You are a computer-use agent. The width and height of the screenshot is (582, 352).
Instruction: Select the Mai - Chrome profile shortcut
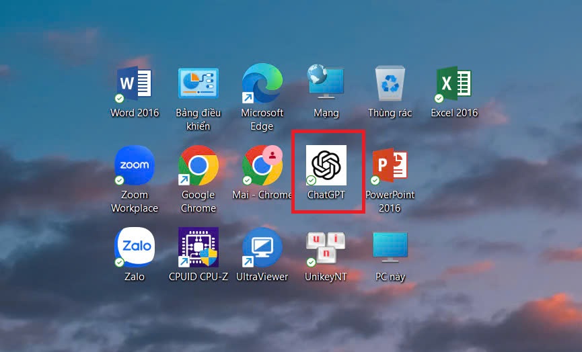[x=262, y=165]
